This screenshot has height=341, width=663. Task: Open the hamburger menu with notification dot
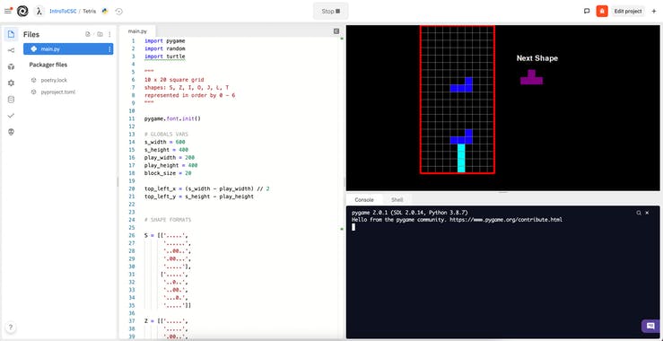[8, 11]
